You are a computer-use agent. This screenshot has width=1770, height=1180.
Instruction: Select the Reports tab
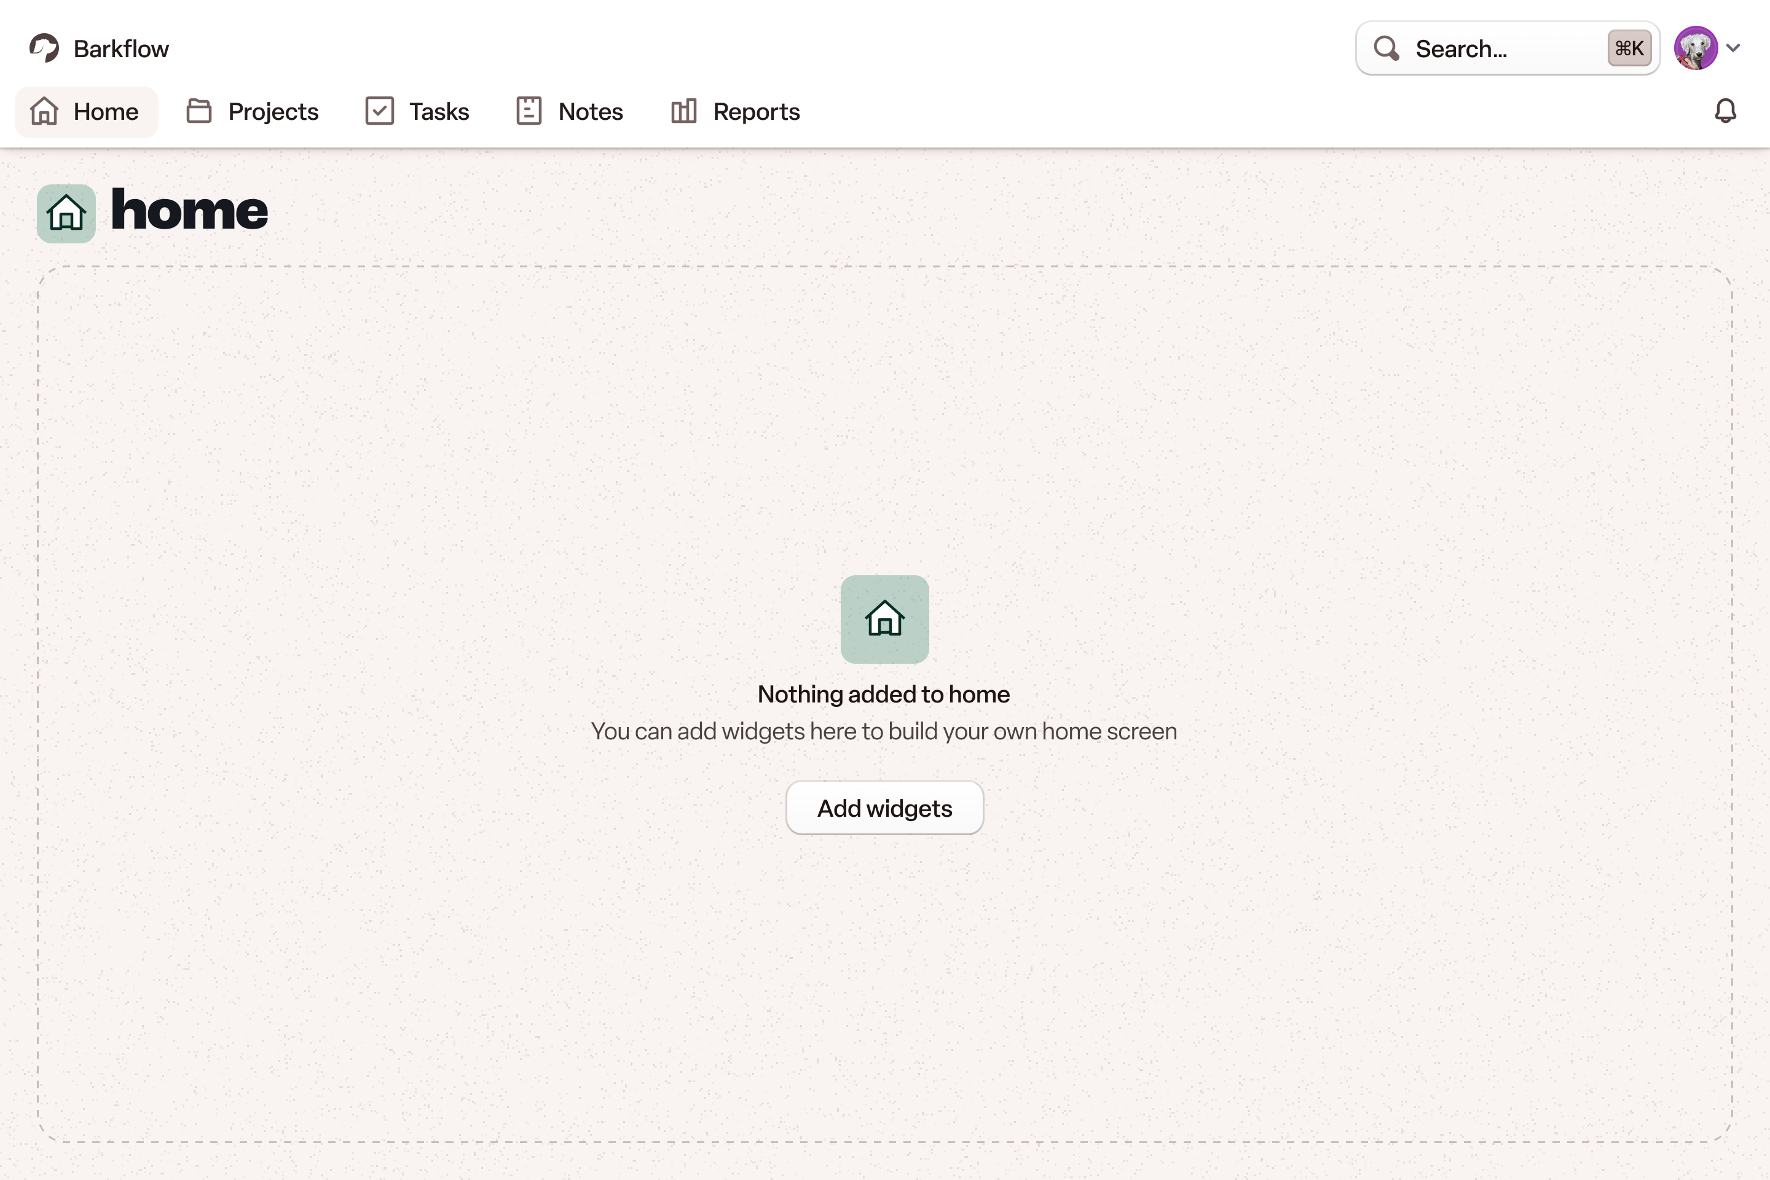click(x=755, y=111)
